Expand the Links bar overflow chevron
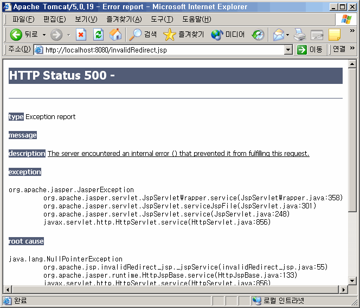This screenshot has width=360, height=308. click(352, 48)
